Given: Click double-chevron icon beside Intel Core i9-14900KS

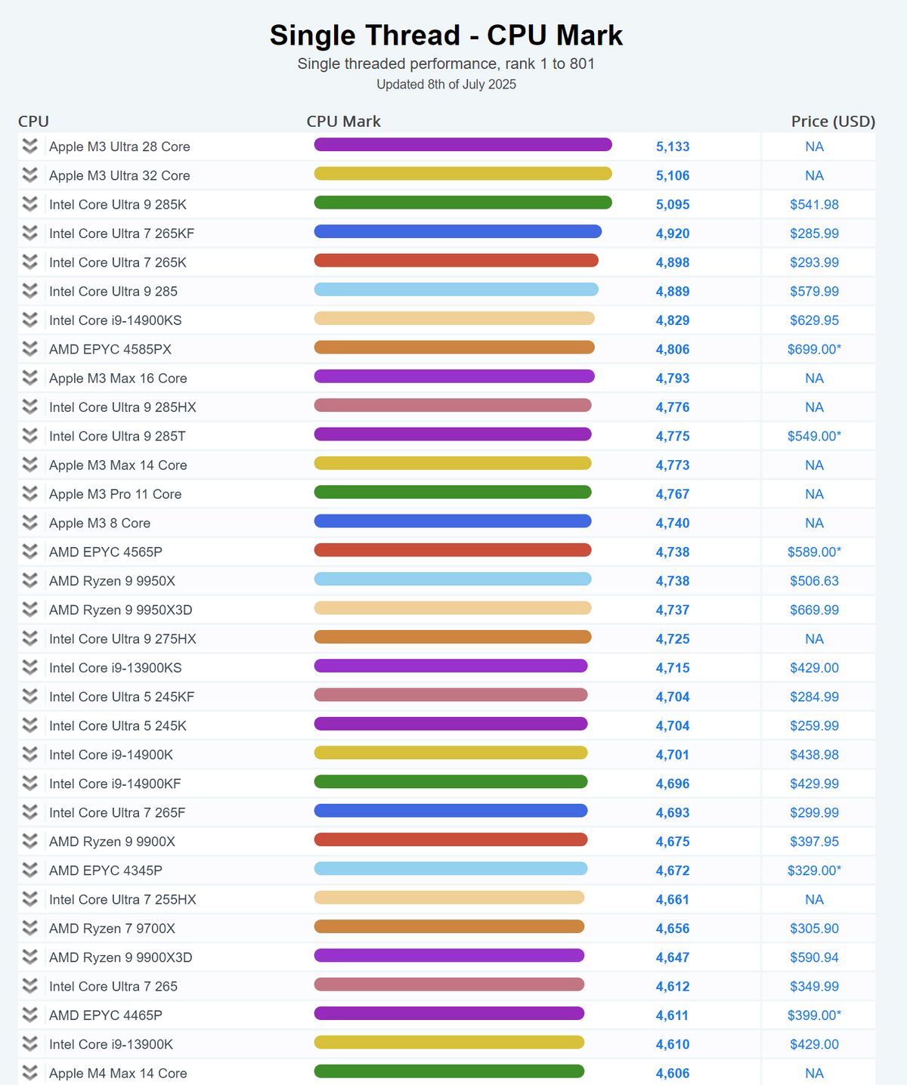Looking at the screenshot, I should (29, 320).
